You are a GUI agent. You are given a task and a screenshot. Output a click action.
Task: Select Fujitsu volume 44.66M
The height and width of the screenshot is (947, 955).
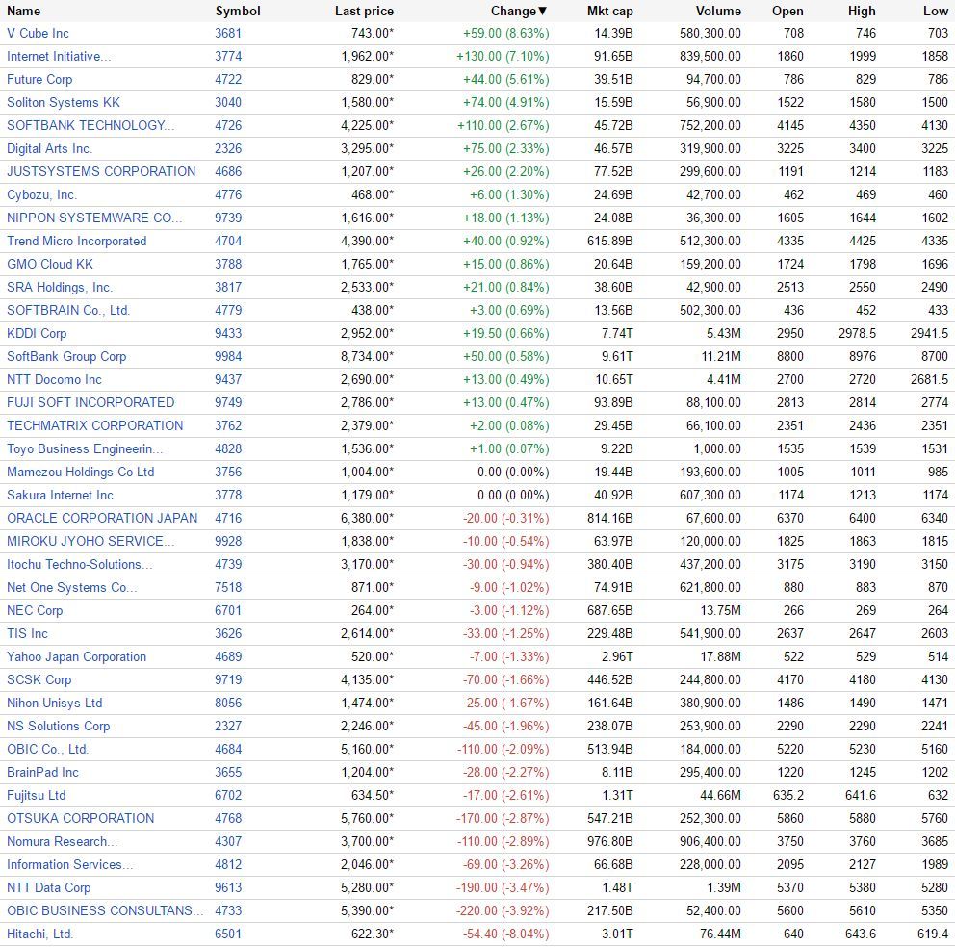[720, 797]
